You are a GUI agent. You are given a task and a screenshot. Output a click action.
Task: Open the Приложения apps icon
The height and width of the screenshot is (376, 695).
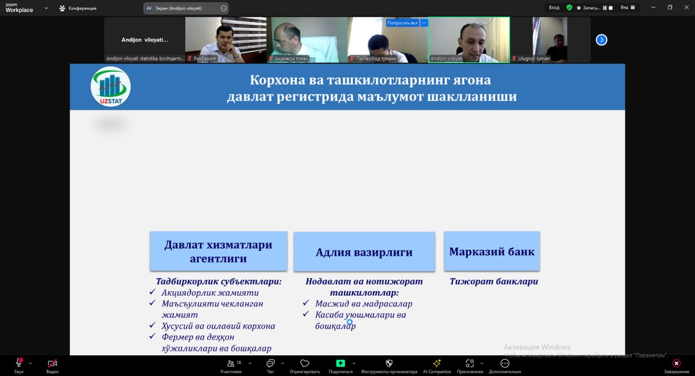[470, 366]
